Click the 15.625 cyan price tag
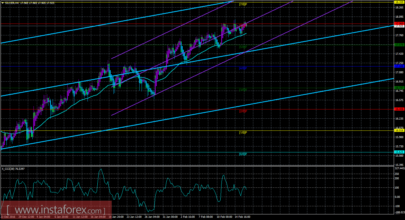 click(x=399, y=152)
